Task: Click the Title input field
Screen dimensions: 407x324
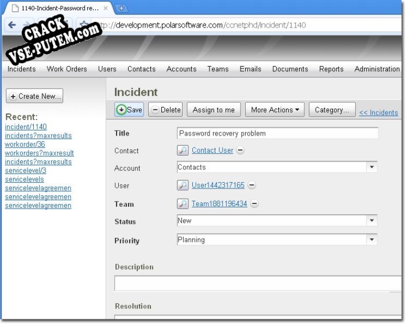Action: pyautogui.click(x=277, y=133)
